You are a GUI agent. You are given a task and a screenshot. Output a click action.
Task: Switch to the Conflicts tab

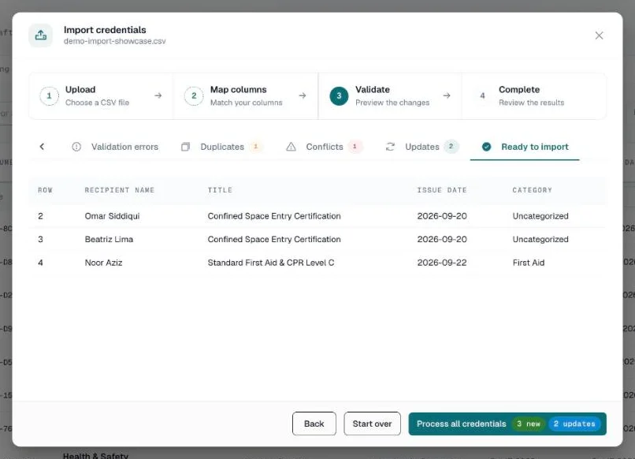pyautogui.click(x=325, y=147)
